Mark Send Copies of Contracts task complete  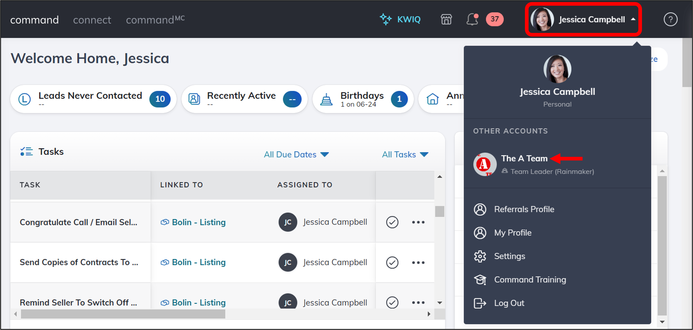pyautogui.click(x=392, y=262)
